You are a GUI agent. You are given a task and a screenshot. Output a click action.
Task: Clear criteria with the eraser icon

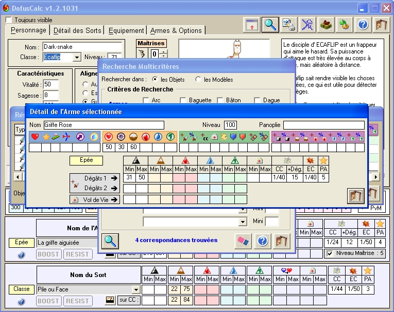[243, 241]
